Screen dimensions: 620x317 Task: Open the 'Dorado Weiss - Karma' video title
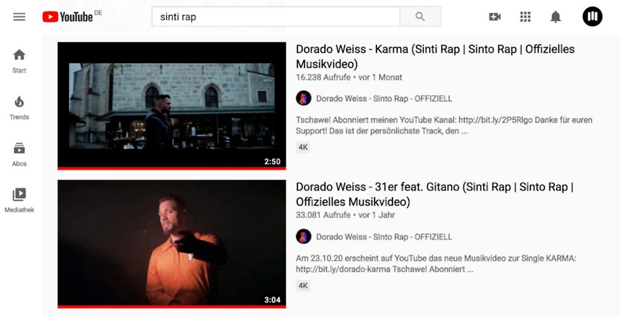[435, 56]
